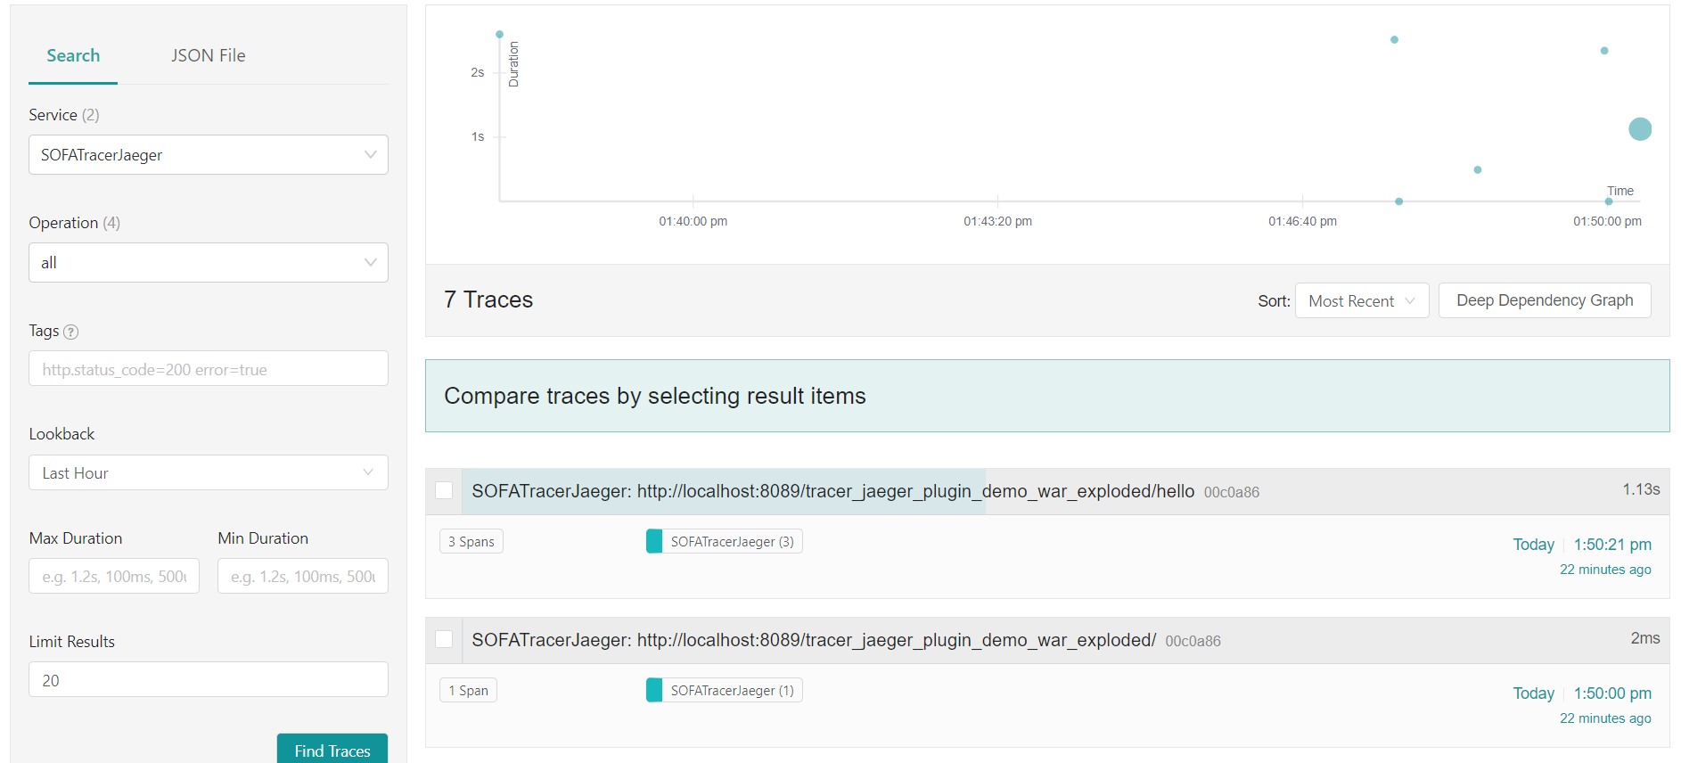Expand the Operation dropdown set to all

pyautogui.click(x=209, y=263)
